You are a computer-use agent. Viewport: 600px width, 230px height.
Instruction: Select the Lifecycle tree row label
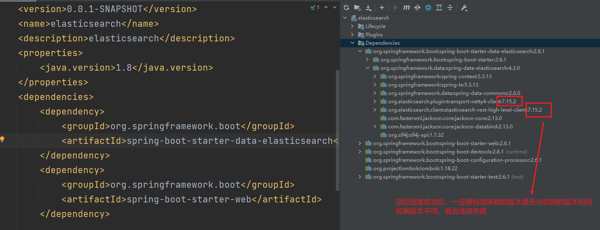tap(376, 26)
